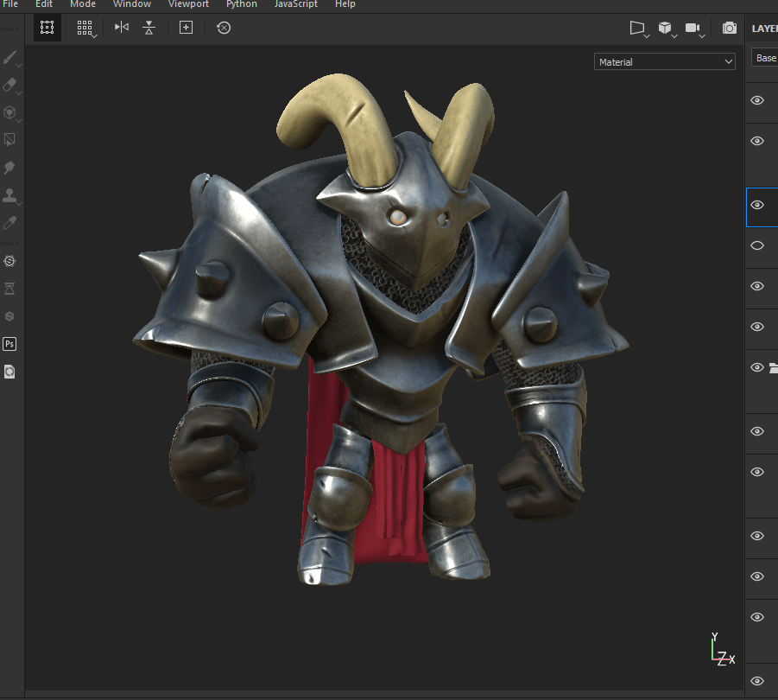Pick the Smudge tool

click(10, 168)
